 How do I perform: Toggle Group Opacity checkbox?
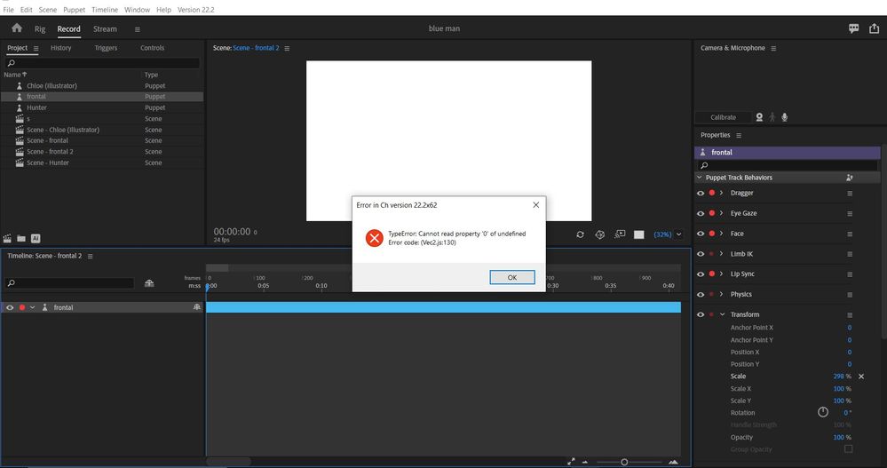coord(848,449)
